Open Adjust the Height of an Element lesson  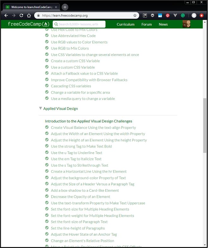(x=99, y=140)
